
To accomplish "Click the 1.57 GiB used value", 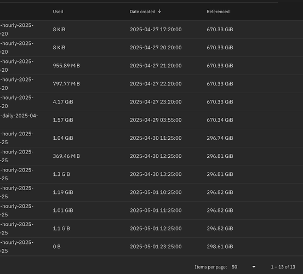I will (x=63, y=120).
